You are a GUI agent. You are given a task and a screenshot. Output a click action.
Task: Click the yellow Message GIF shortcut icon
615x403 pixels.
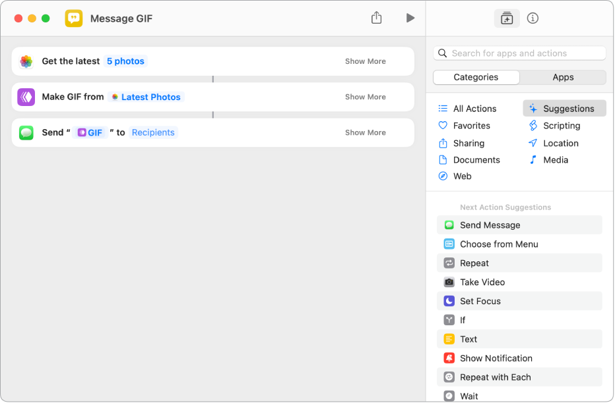point(74,18)
